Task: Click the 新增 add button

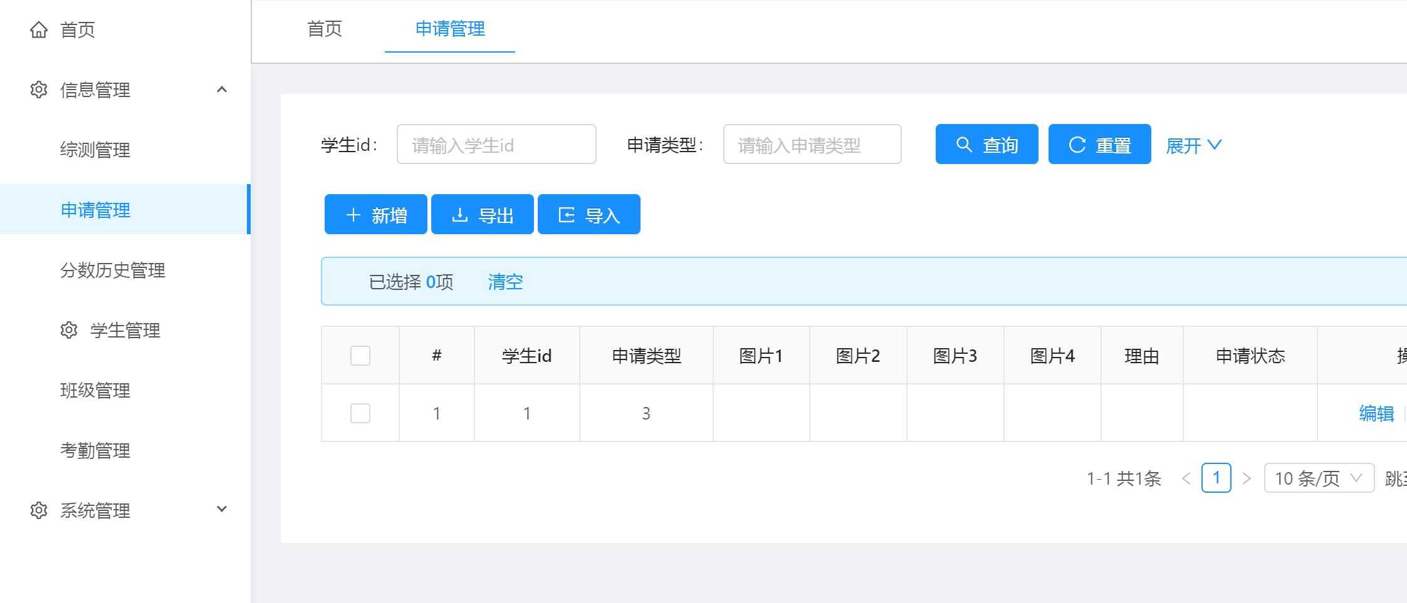Action: 376,214
